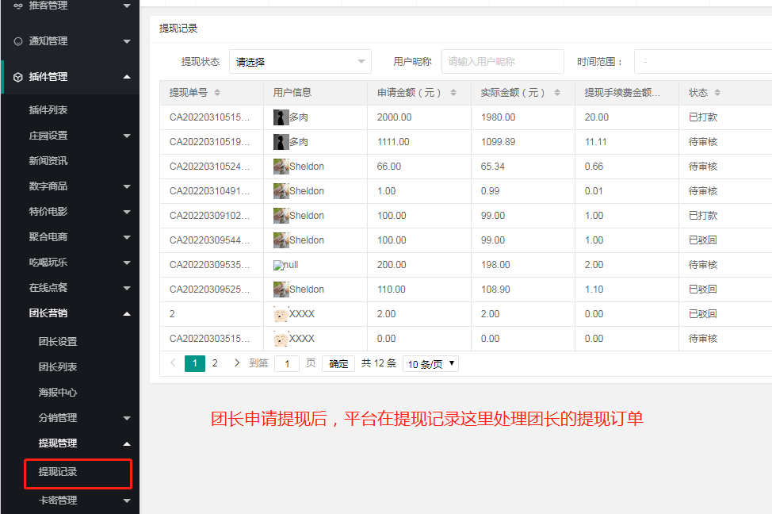Go to next page arrow
772x514 pixels.
[x=237, y=363]
